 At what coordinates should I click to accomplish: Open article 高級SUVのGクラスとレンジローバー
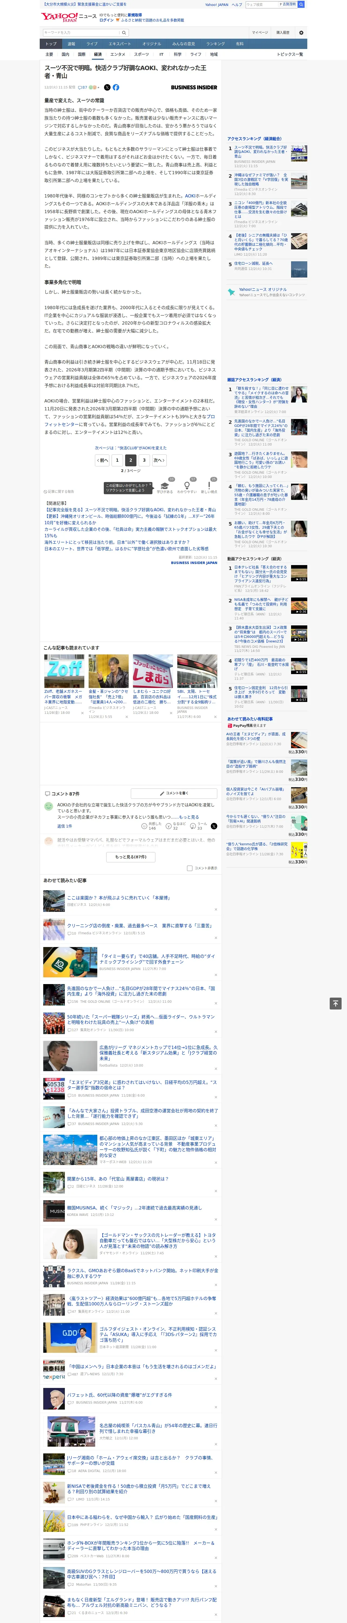[142, 1574]
